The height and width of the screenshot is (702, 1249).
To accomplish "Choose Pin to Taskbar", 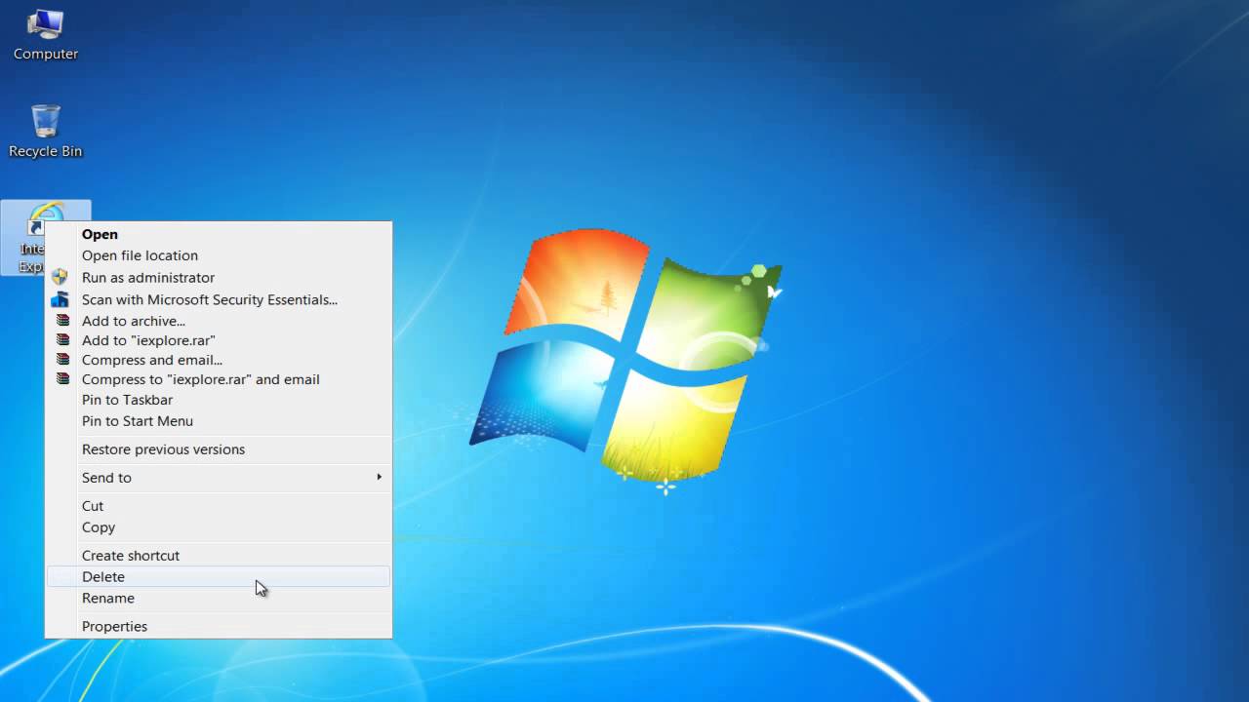I will click(219, 400).
